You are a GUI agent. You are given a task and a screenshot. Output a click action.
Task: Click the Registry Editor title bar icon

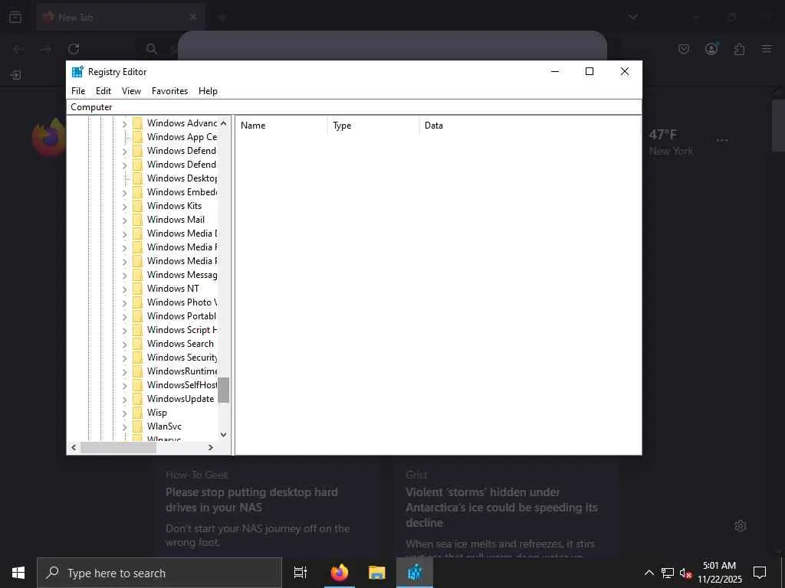click(x=77, y=72)
